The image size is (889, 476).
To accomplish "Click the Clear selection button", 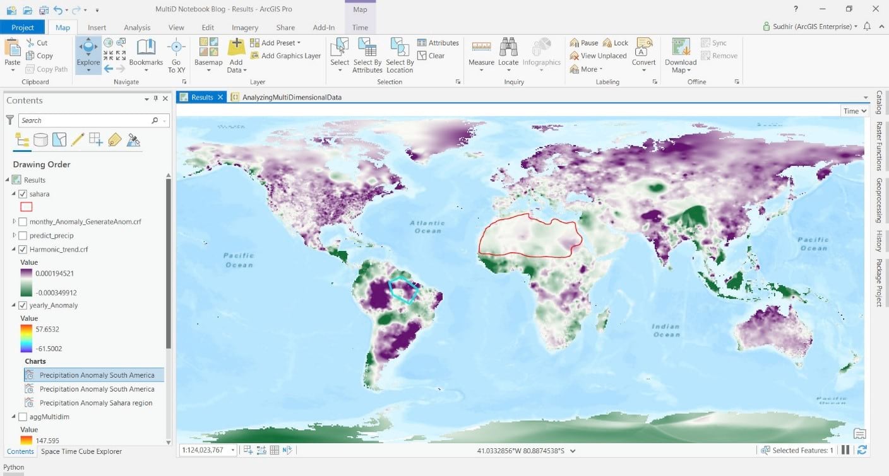I will [435, 55].
